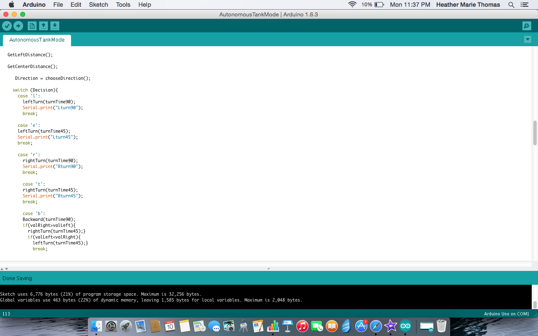Open the Sketch menu
Image resolution: width=538 pixels, height=336 pixels.
tap(98, 5)
